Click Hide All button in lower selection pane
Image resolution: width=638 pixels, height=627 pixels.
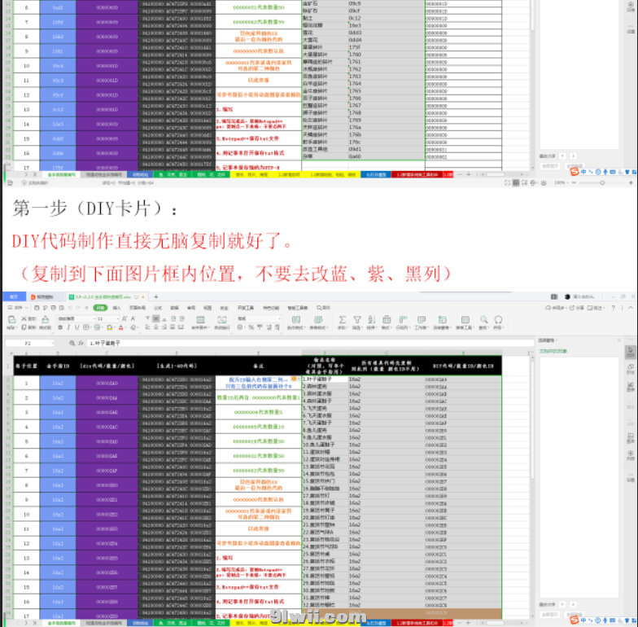(x=575, y=614)
